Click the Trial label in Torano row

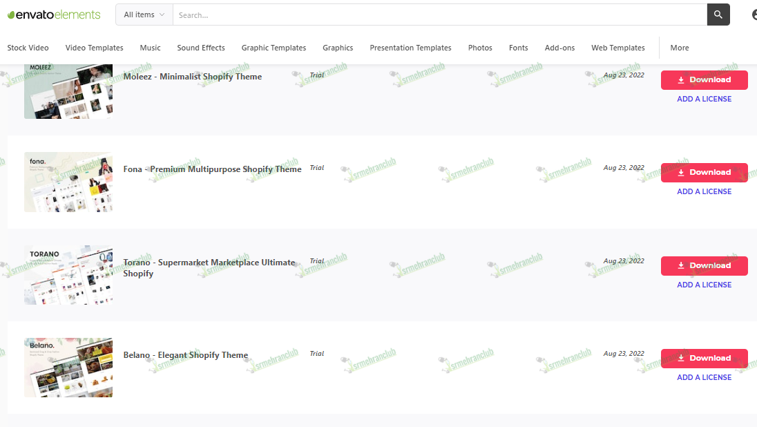(x=317, y=261)
